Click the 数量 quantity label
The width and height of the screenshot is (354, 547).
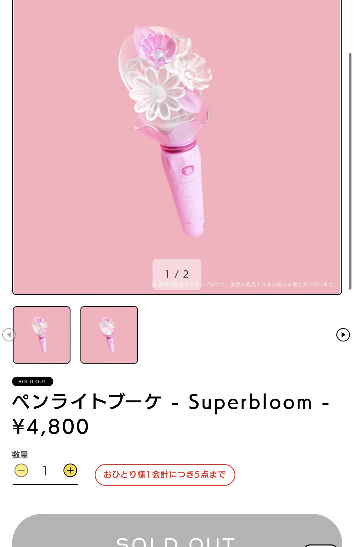pyautogui.click(x=20, y=455)
